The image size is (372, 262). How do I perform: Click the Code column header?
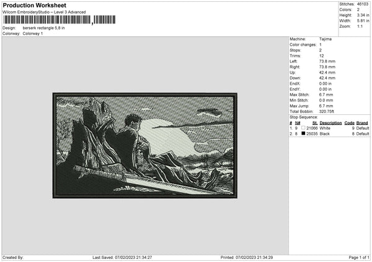point(349,123)
